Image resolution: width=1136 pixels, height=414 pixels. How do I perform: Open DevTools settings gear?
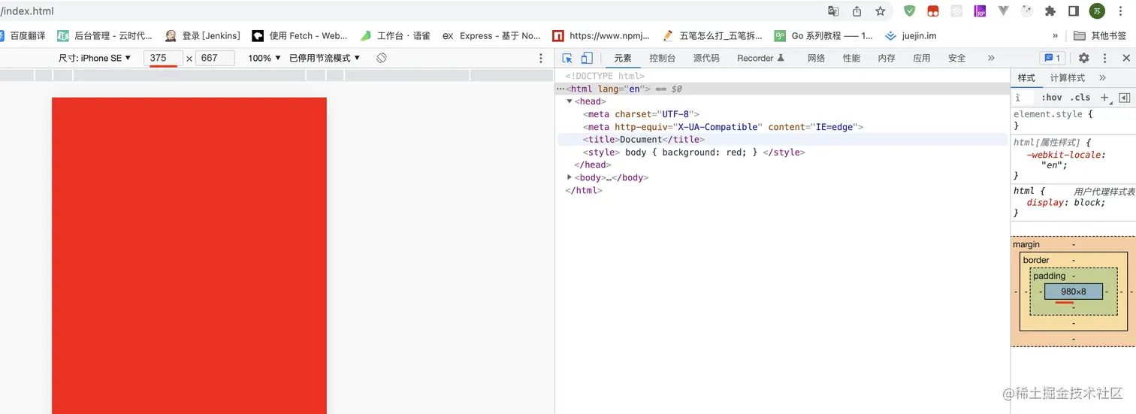coord(1083,58)
